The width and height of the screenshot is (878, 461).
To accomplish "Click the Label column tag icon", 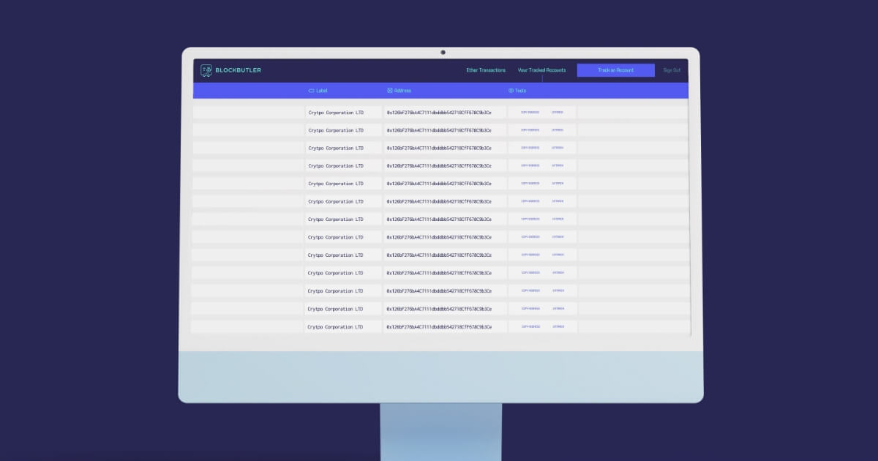I will [x=311, y=91].
